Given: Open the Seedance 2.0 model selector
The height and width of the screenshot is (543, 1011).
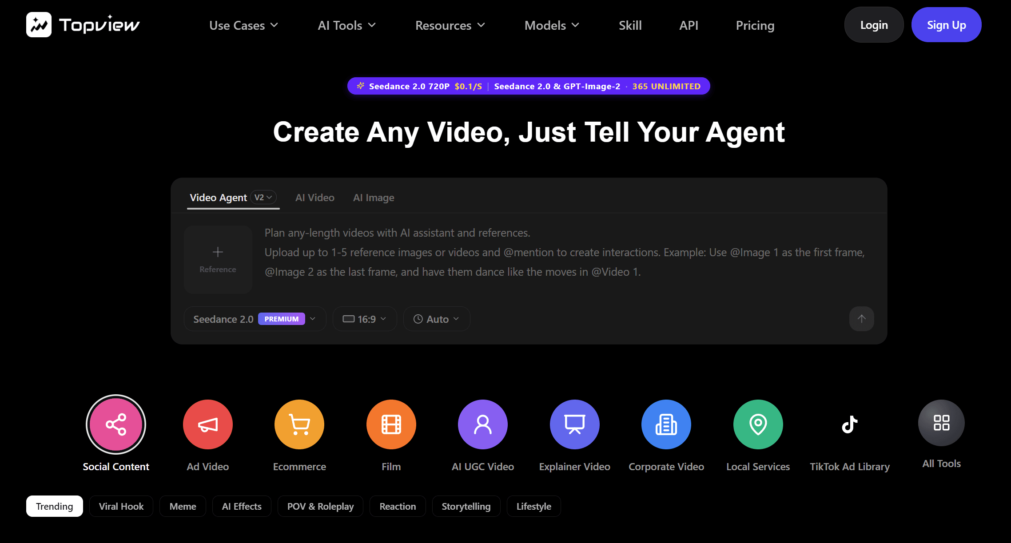Looking at the screenshot, I should (x=255, y=319).
